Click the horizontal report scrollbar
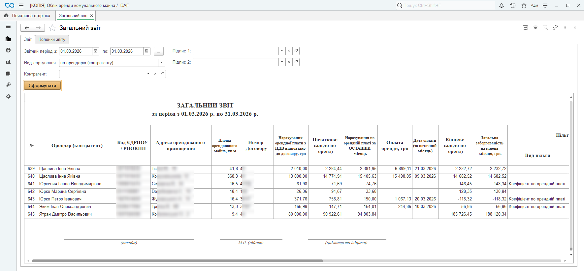This screenshot has height=271, width=584. (177, 261)
